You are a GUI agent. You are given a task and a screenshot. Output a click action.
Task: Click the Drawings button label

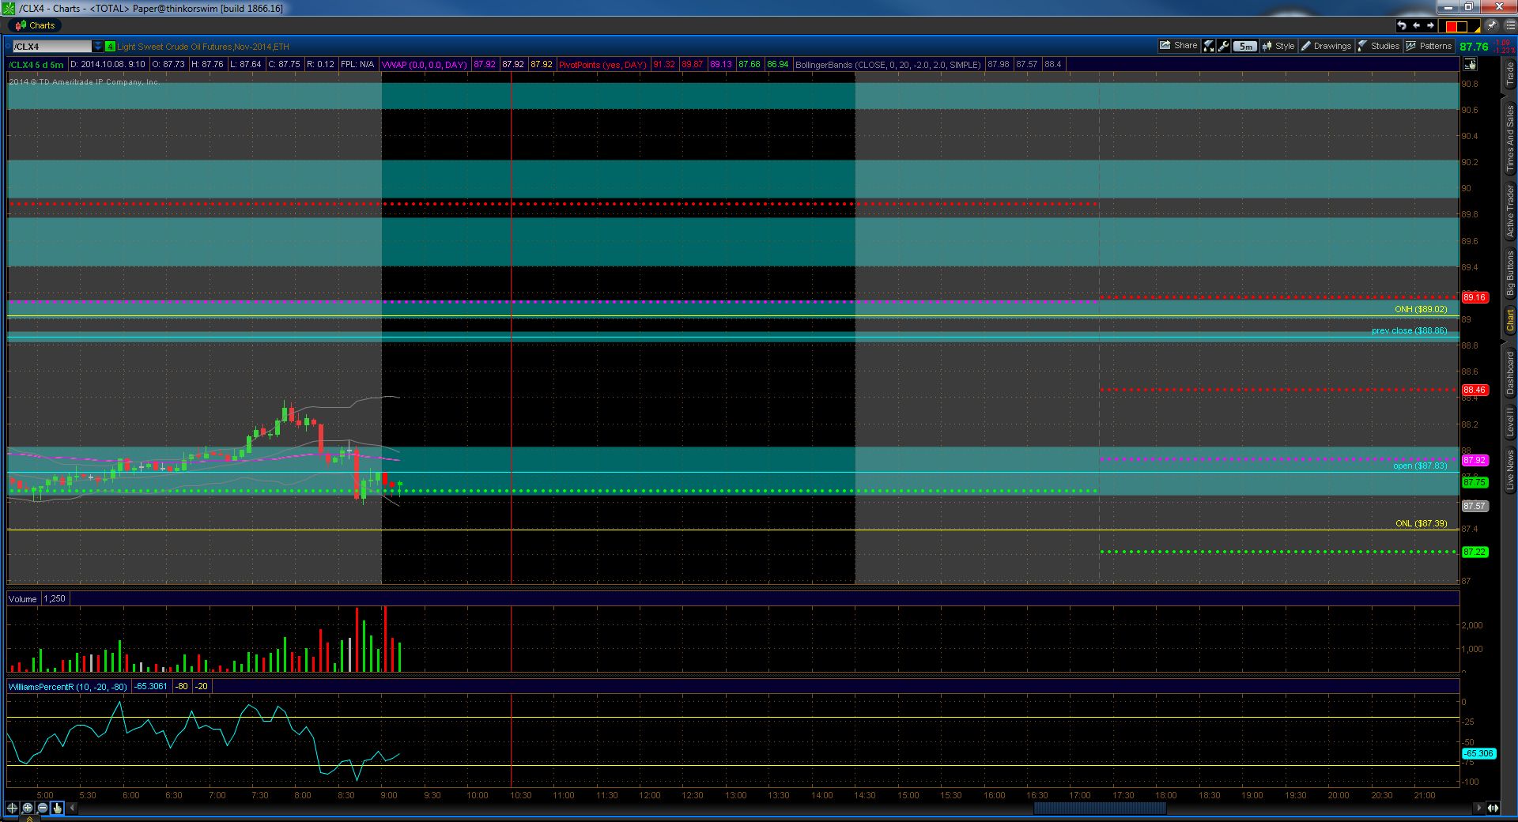pos(1332,46)
